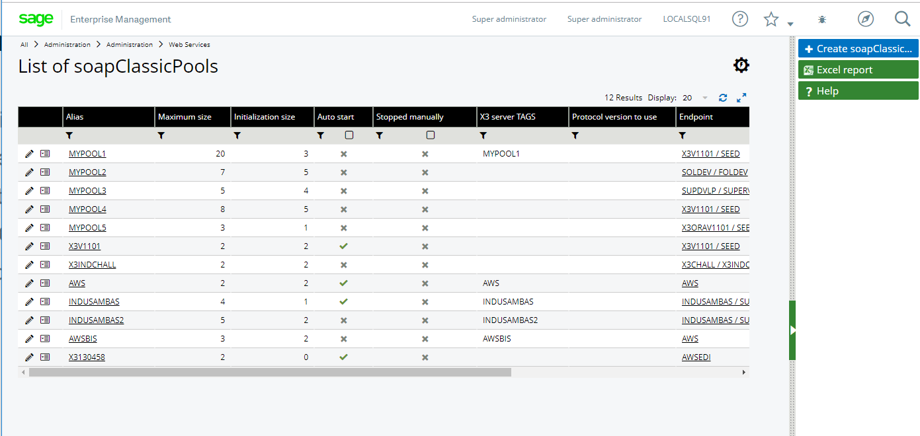Image resolution: width=920 pixels, height=436 pixels.
Task: Open details icon for MYPOOL3
Action: [45, 190]
